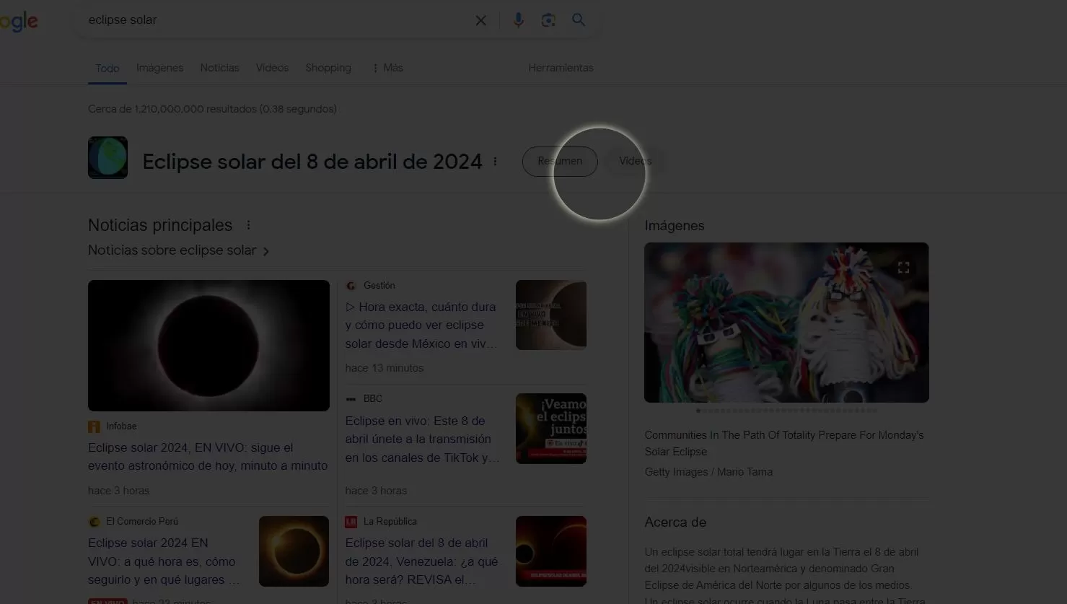Image resolution: width=1067 pixels, height=604 pixels.
Task: Click the Acerca de description paragraph
Action: click(784, 576)
